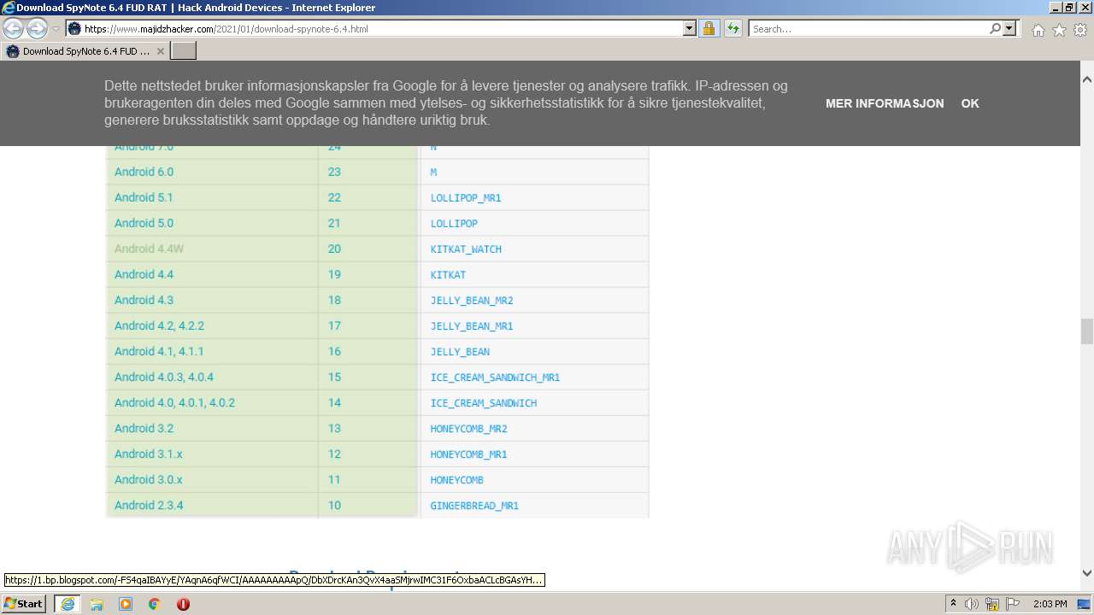Click the search magnifier icon
The width and height of the screenshot is (1094, 615).
pyautogui.click(x=995, y=28)
